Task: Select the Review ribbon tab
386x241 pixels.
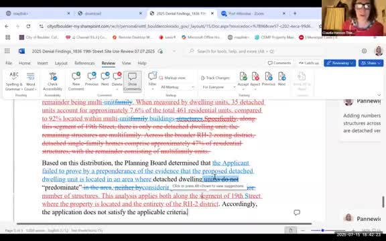Action: click(x=109, y=63)
